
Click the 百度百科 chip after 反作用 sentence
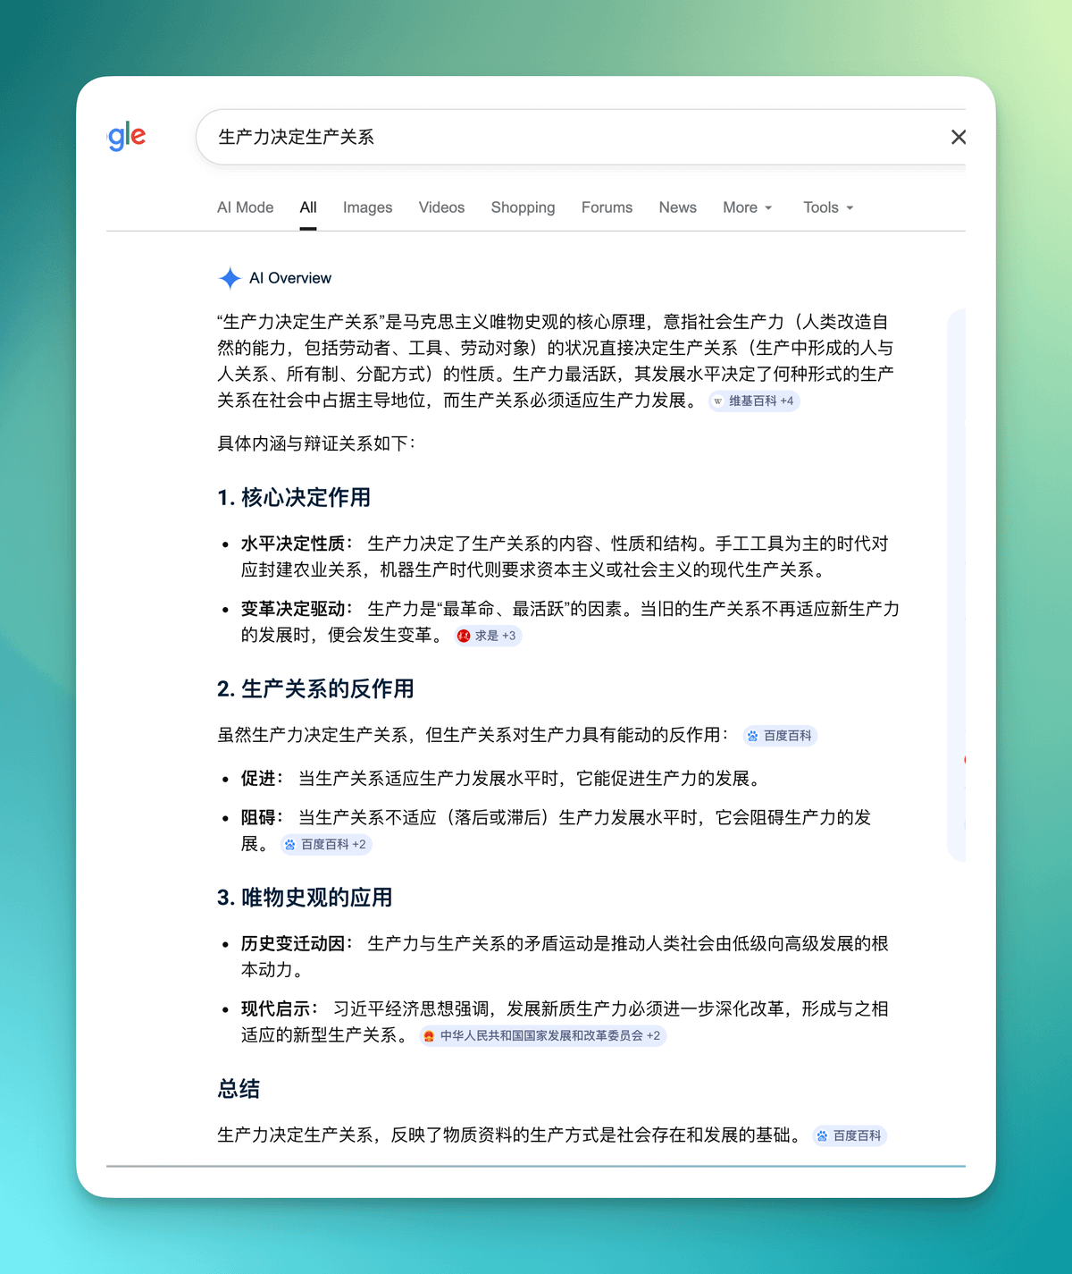tap(780, 736)
